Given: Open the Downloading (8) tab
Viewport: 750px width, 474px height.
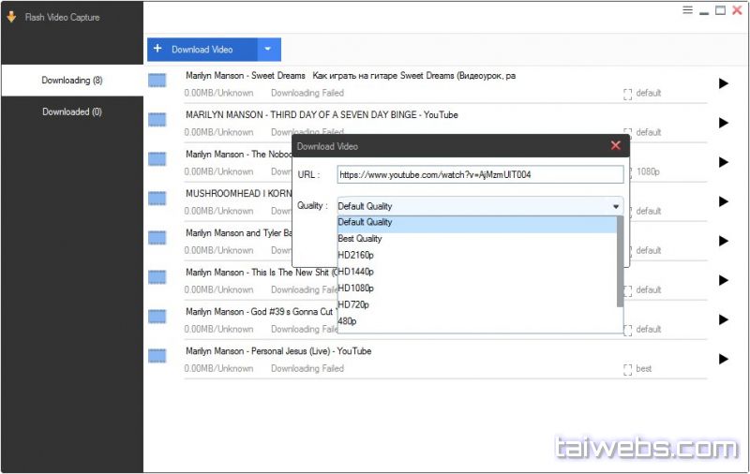Looking at the screenshot, I should 72,81.
